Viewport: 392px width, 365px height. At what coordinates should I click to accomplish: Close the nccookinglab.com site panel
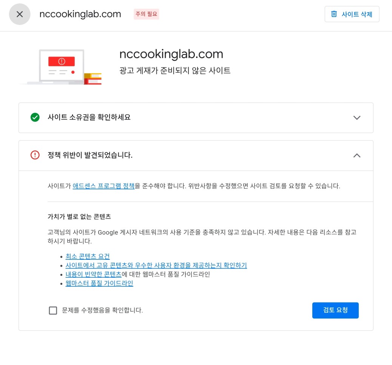click(x=20, y=14)
